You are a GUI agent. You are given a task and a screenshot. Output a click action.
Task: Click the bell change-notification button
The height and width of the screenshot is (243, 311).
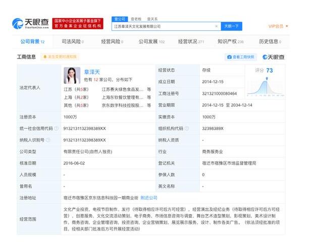[60, 57]
